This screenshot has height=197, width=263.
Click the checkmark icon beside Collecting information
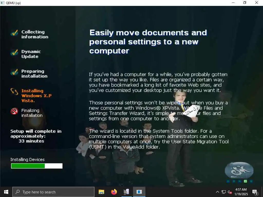click(14, 33)
